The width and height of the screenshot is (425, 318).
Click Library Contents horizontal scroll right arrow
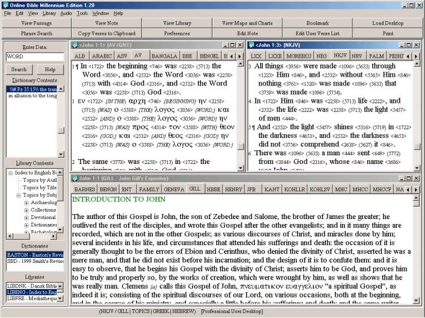click(x=53, y=236)
